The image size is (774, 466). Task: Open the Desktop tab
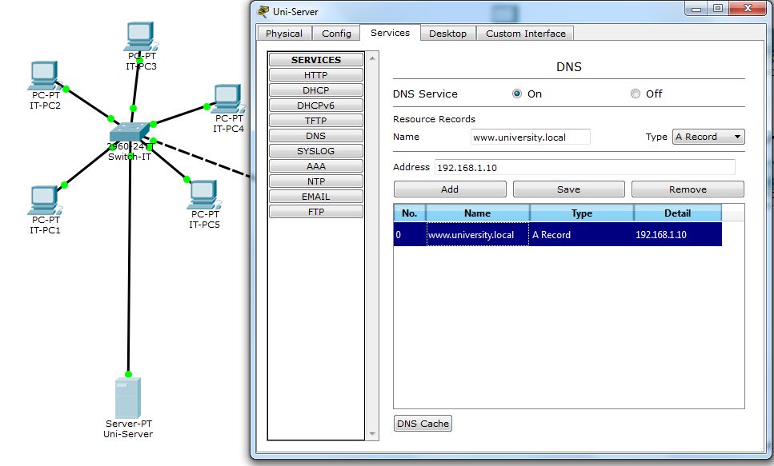[x=447, y=34]
